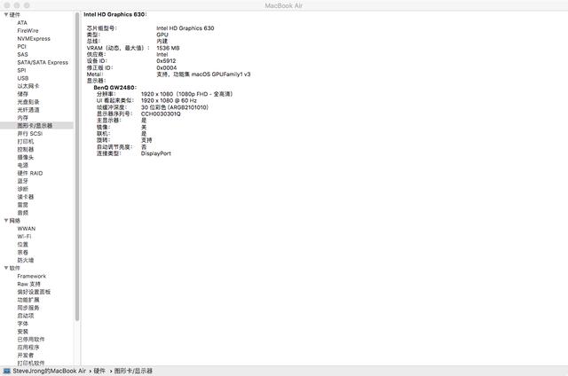The image size is (568, 376).
Task: Select 开发者 developer entry
Action: click(26, 355)
